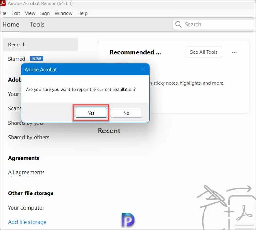Screen dimensions: 256x230
Task: Confirm repair by clicking Yes
Action: click(x=91, y=113)
